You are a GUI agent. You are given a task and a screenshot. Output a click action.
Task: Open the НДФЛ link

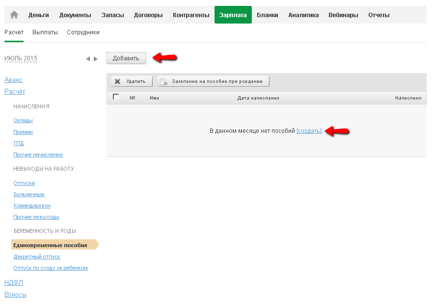click(14, 283)
